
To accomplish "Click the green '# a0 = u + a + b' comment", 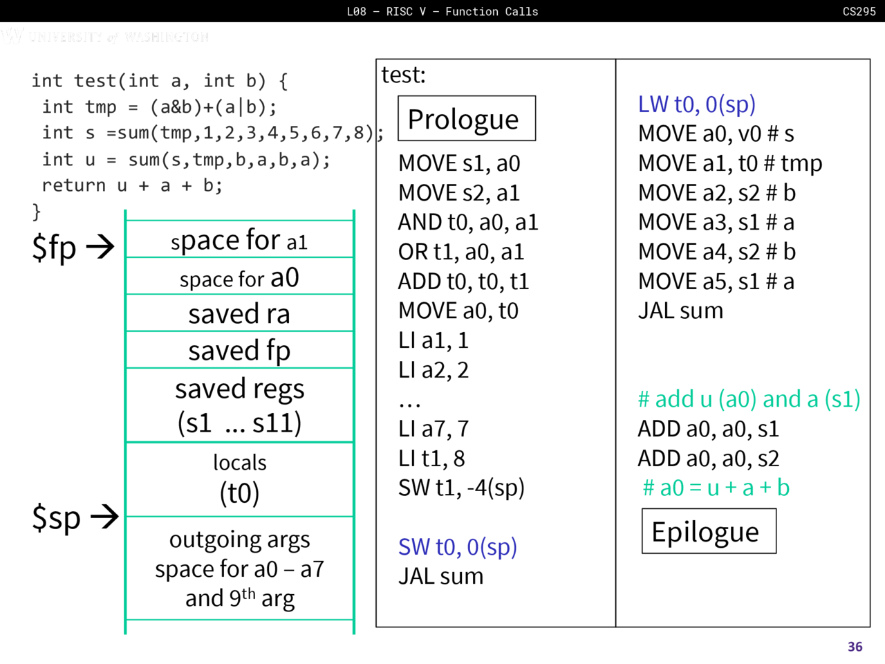I will 716,488.
